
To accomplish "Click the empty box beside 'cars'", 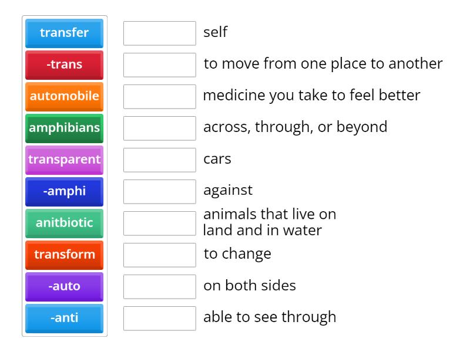I will 159,160.
